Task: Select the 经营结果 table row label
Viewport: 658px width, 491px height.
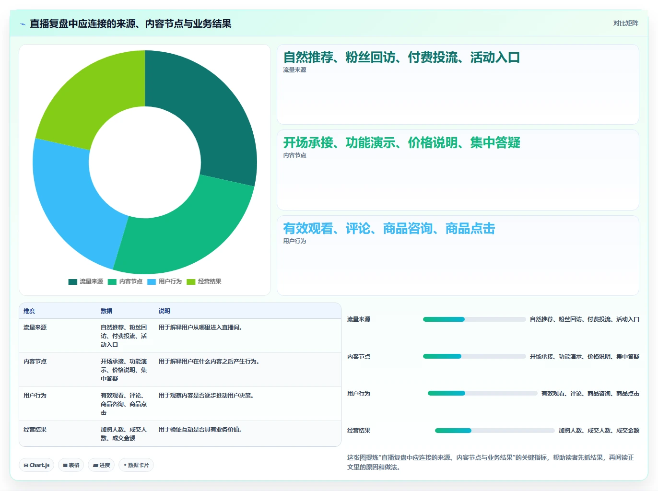Action: point(35,430)
